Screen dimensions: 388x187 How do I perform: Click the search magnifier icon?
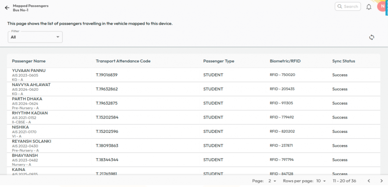(340, 6)
